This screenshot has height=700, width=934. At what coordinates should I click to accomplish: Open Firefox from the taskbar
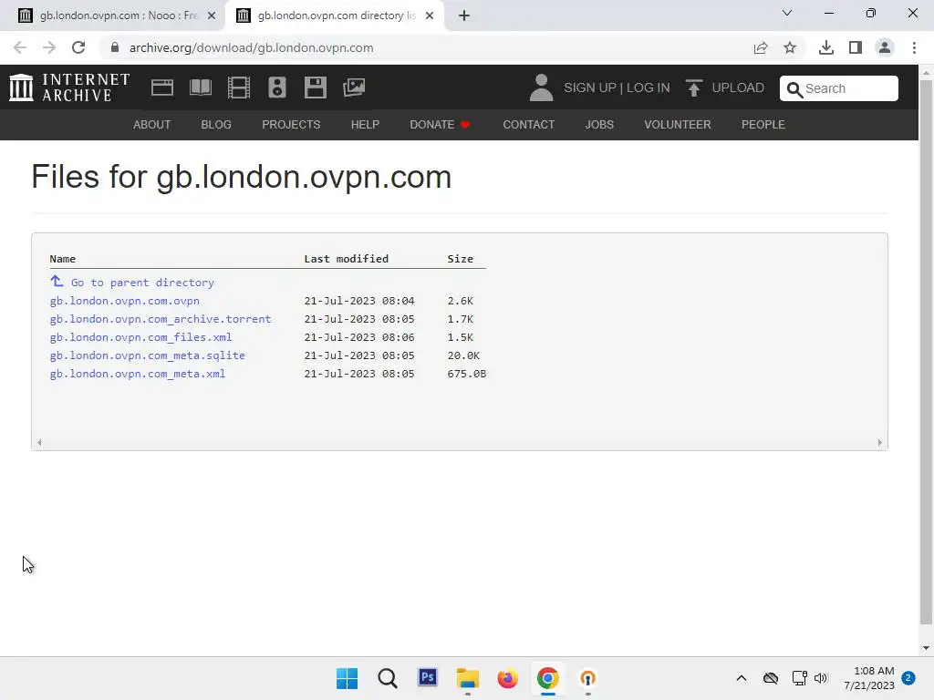click(x=507, y=678)
